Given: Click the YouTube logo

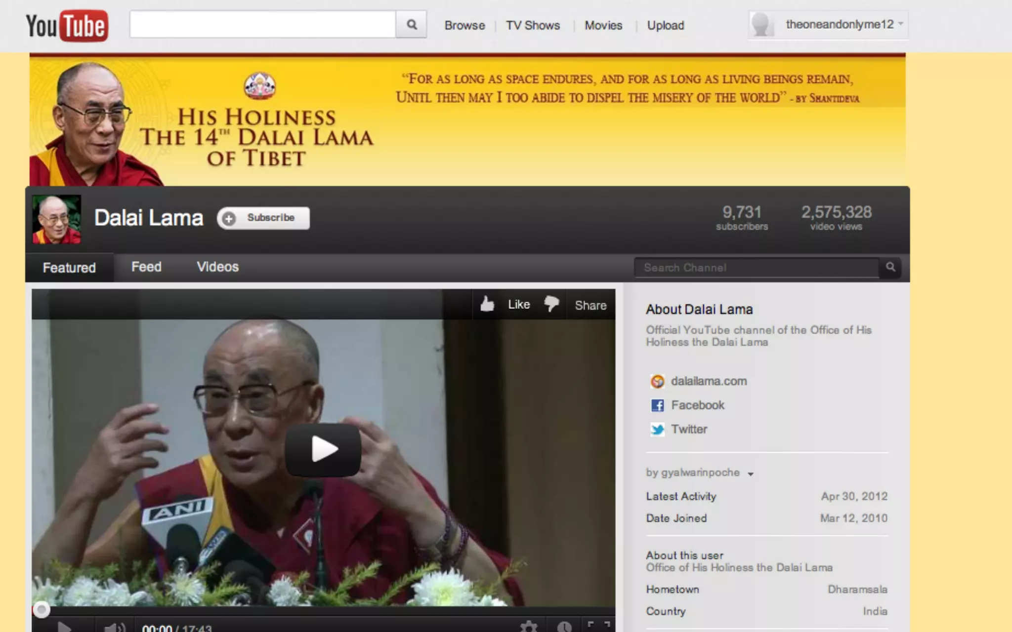Looking at the screenshot, I should [67, 26].
